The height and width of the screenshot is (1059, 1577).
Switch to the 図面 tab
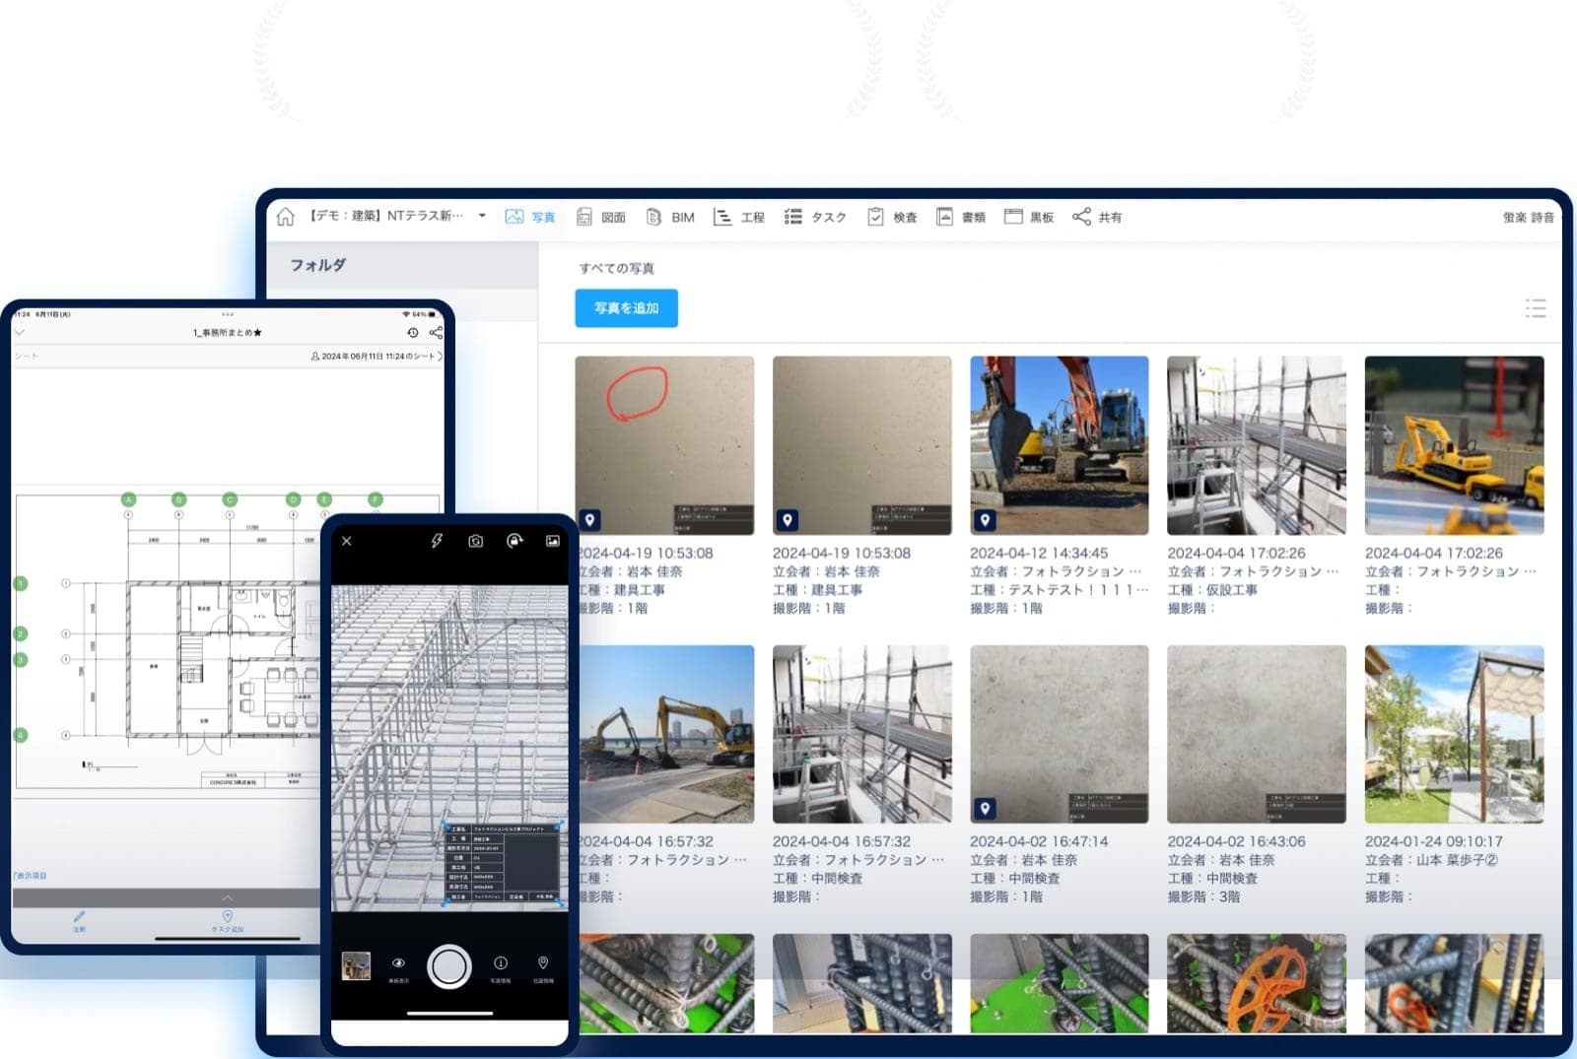(601, 217)
